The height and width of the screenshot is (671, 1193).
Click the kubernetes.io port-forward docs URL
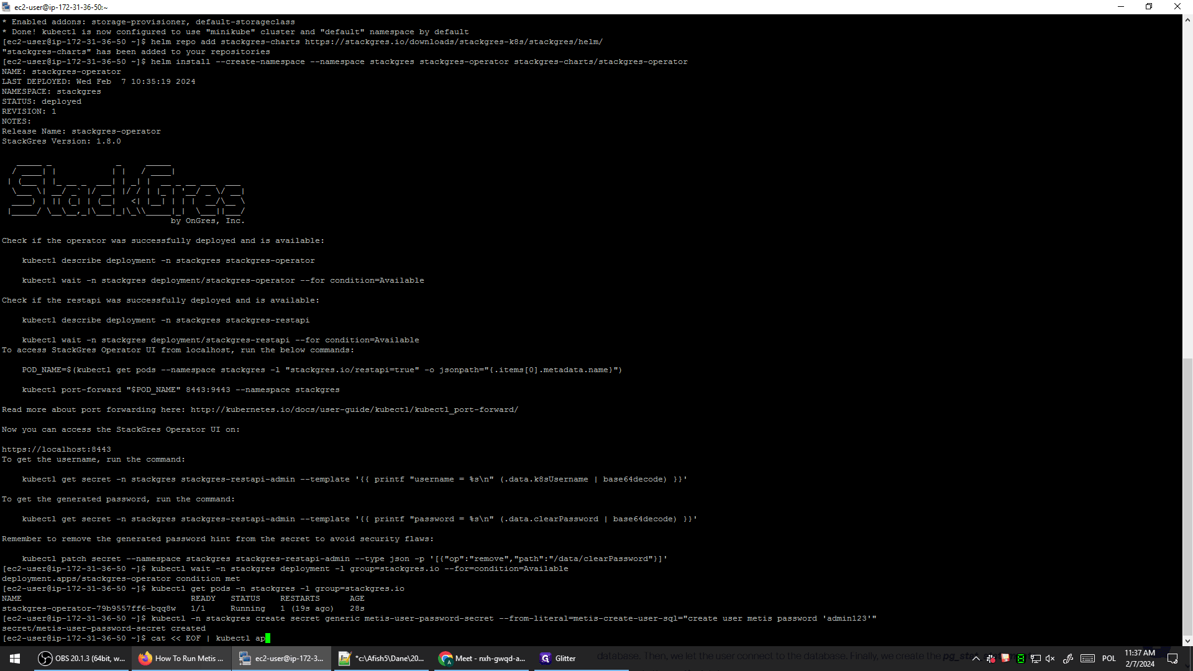click(x=354, y=409)
